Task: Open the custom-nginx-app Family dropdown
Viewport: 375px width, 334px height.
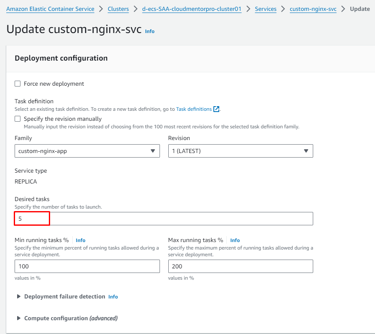Action: point(87,151)
